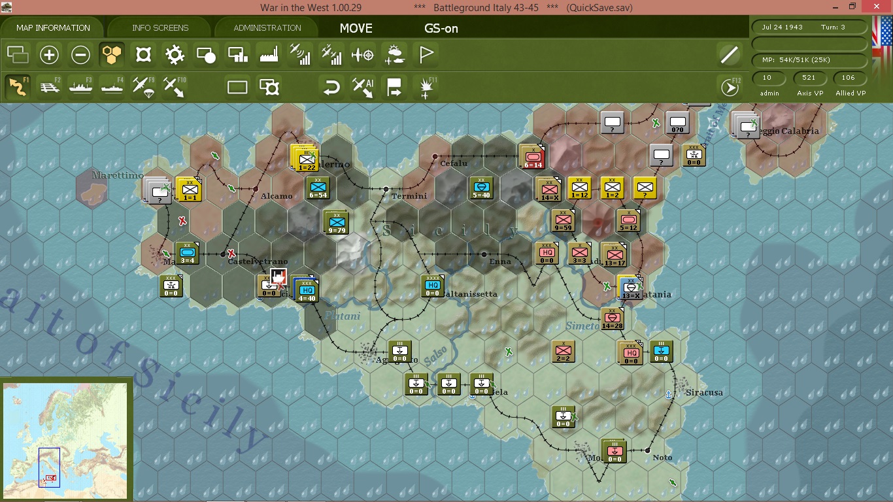Select ground move mode F1

click(18, 87)
